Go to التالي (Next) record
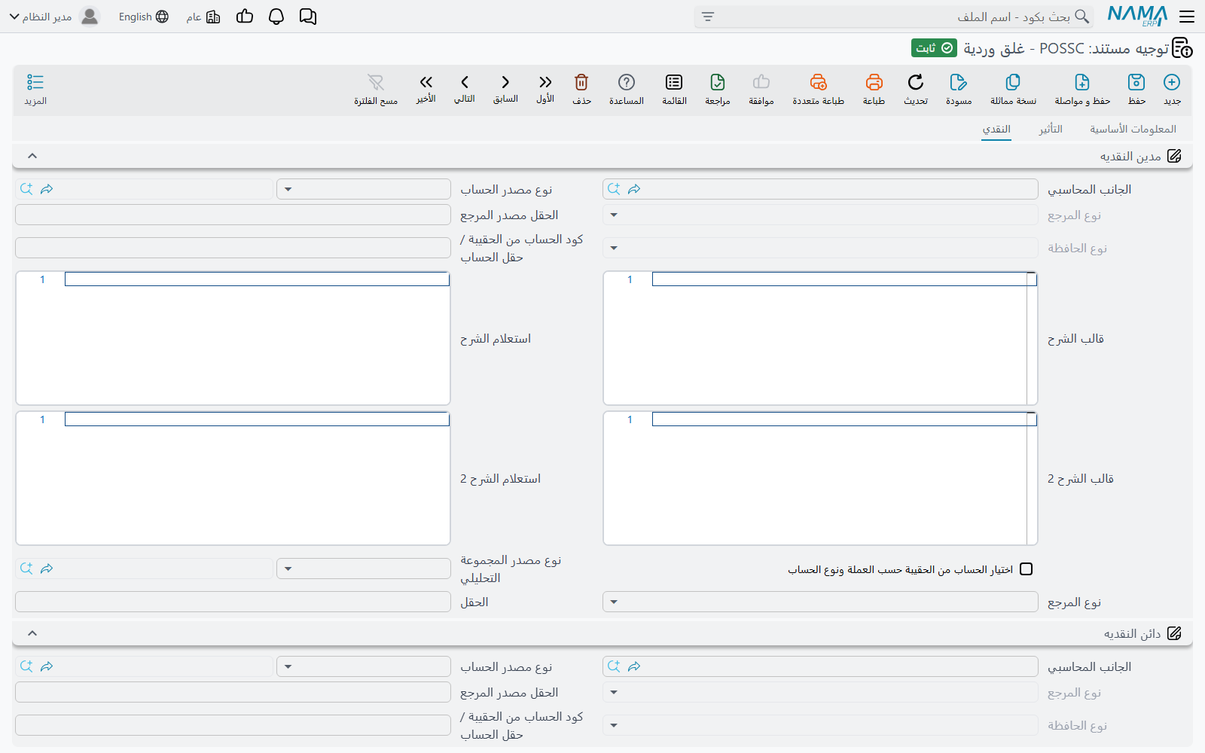Image resolution: width=1205 pixels, height=753 pixels. [465, 82]
